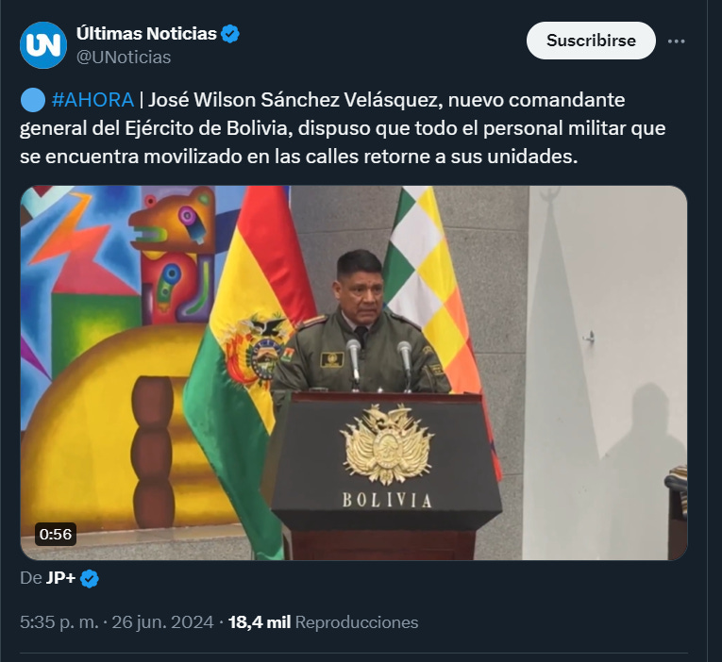Click the Últimas Noticias verified badge
This screenshot has width=722, height=662.
point(229,34)
